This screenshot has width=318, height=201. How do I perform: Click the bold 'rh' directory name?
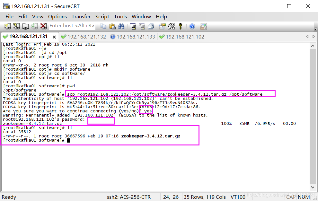[x=106, y=65]
